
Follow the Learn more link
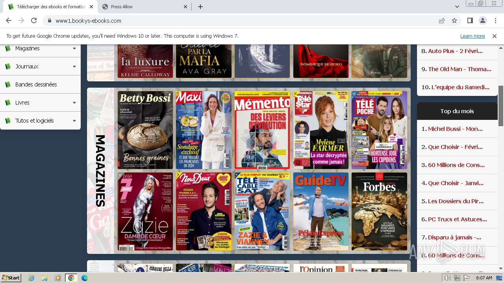[x=472, y=36]
